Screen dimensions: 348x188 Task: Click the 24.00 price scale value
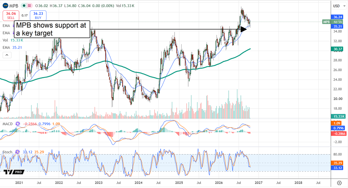tap(337, 80)
